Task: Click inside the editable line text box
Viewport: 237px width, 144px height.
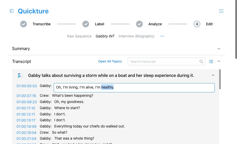Action: click(134, 88)
